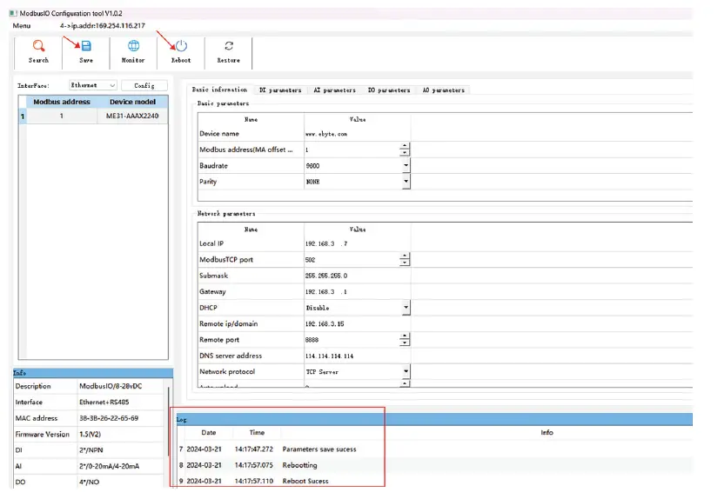Click Interface value Ethernet+RS485
Viewport: 724px width, 499px height.
(x=104, y=403)
